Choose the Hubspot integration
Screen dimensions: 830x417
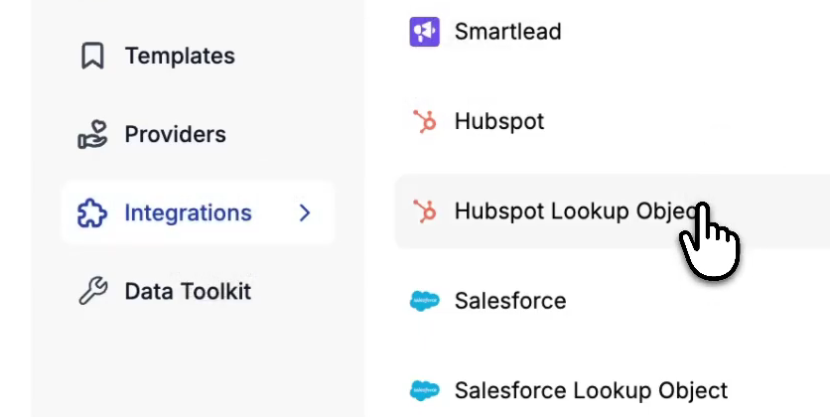499,122
